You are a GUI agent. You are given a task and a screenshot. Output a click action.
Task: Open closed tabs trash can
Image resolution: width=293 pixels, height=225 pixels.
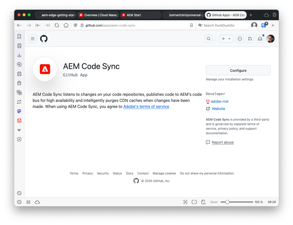274,15
